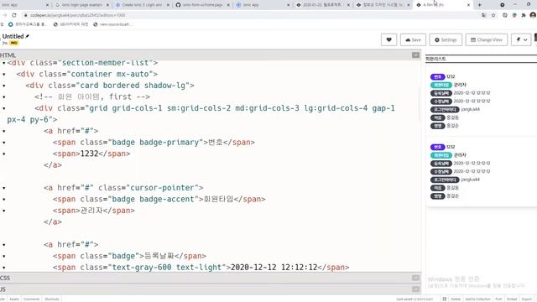537x302 pixels.
Task: Collapse the container mx-auto div fold arrow
Action: [x=3, y=75]
